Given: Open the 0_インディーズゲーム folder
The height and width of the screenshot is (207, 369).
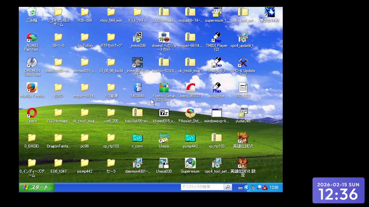Looking at the screenshot, I should pyautogui.click(x=32, y=163).
